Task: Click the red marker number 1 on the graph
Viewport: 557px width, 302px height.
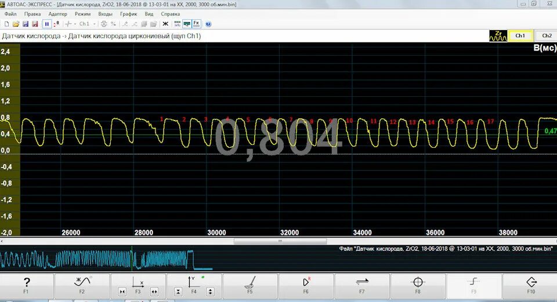Action: 162,119
